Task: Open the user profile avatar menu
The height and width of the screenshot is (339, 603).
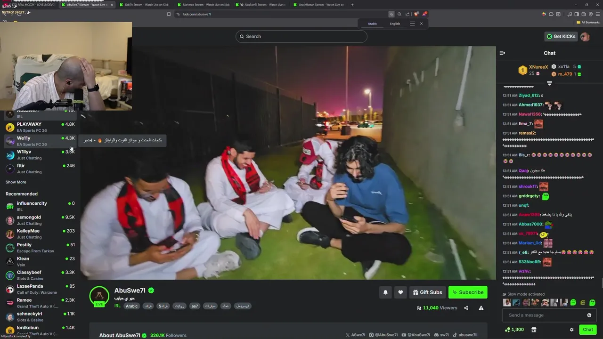Action: (x=585, y=36)
